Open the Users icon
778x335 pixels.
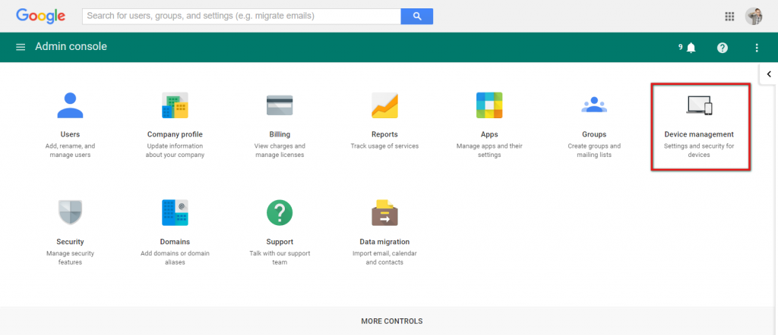[70, 105]
